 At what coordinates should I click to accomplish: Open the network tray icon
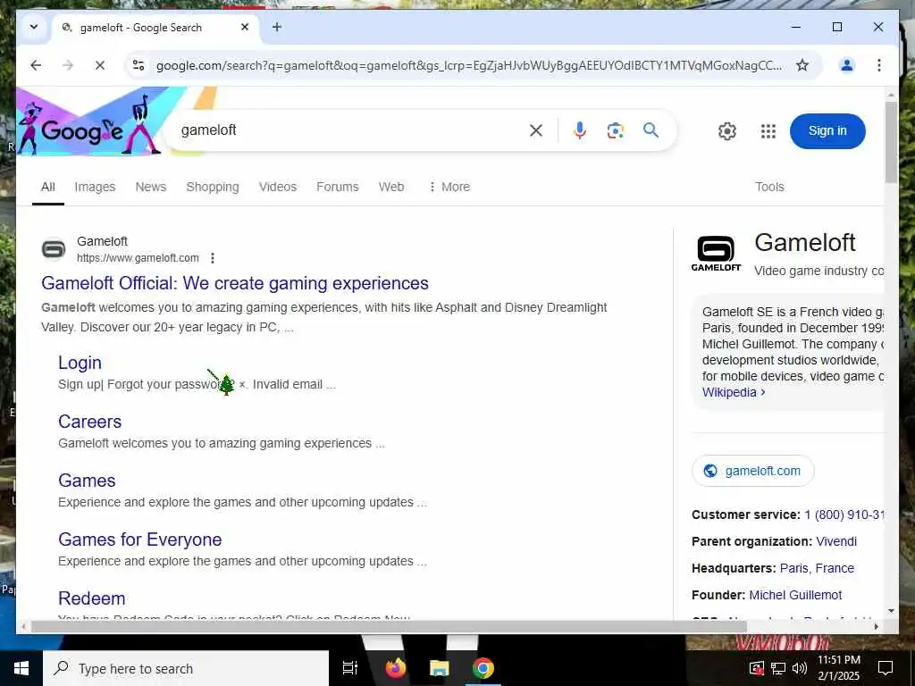pos(778,668)
